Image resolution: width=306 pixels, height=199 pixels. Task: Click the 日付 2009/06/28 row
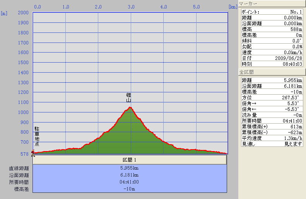[272, 58]
